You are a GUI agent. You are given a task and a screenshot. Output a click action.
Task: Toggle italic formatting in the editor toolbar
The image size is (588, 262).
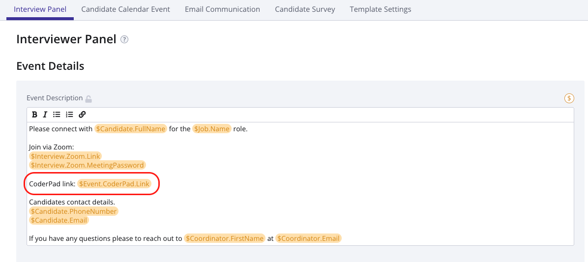tap(45, 115)
